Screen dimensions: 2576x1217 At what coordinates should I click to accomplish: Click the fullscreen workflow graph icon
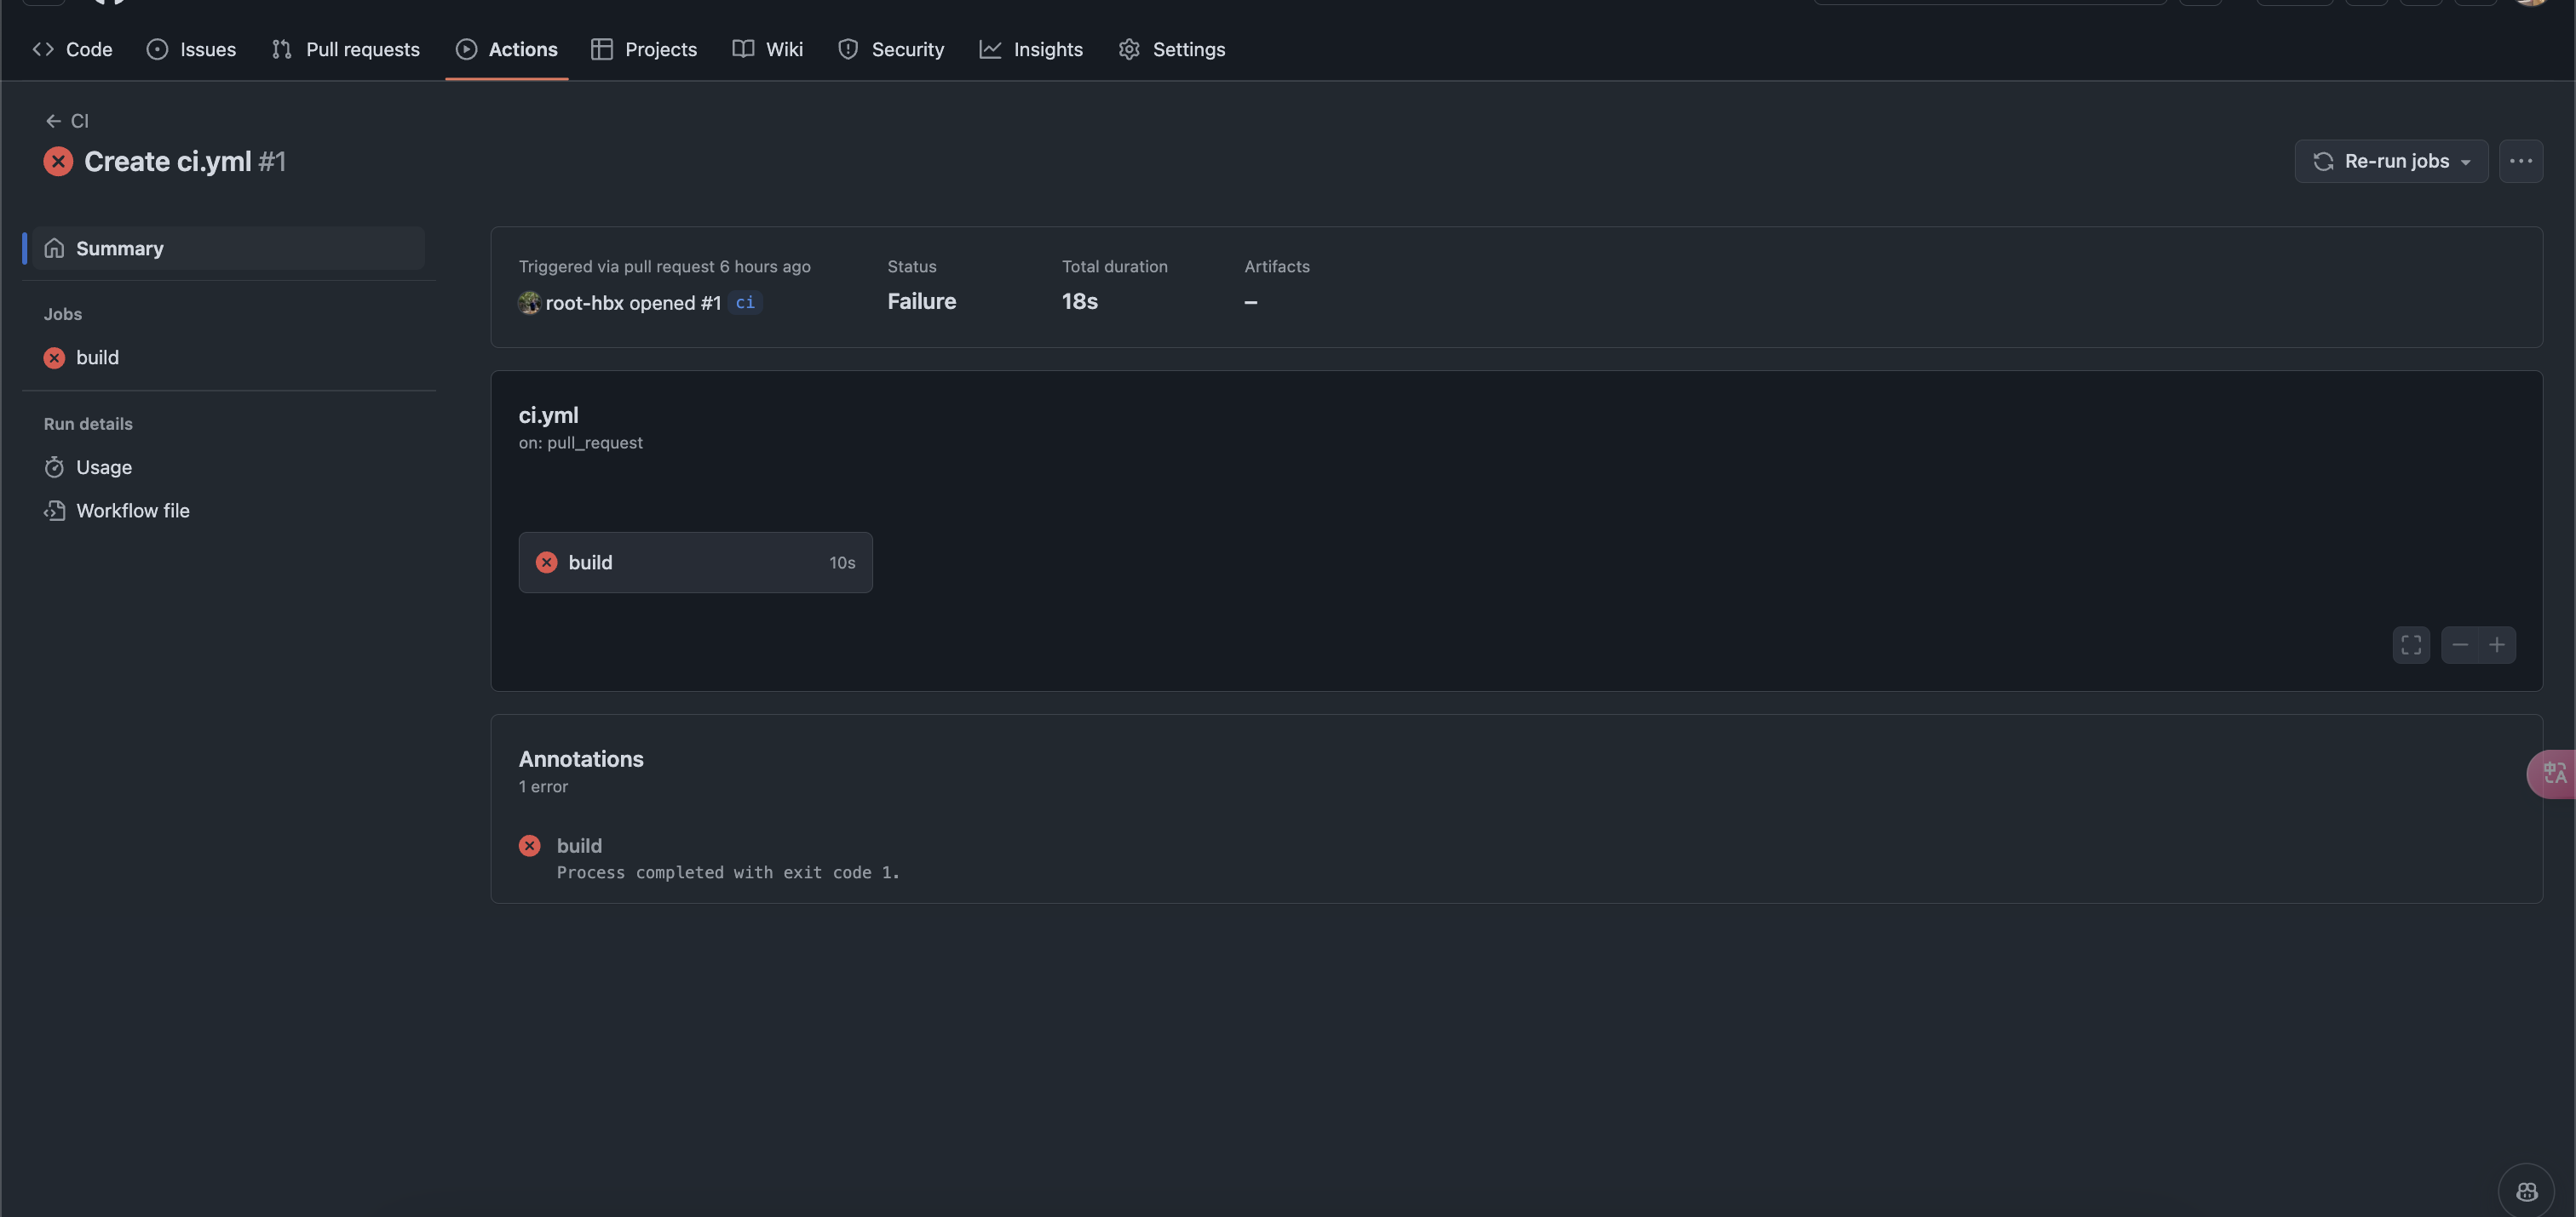point(2411,644)
